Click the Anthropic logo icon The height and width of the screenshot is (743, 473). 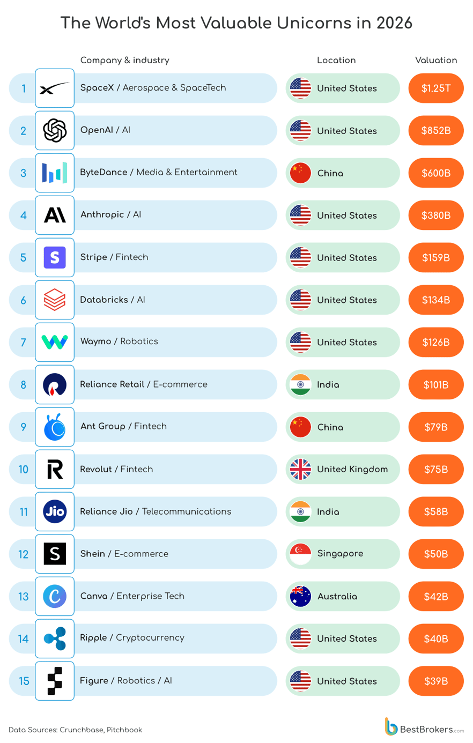55,215
